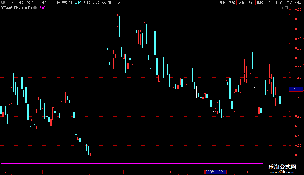This screenshot has width=304, height=175.
Task: Switch to 分时 chart view
Action: 11,2
